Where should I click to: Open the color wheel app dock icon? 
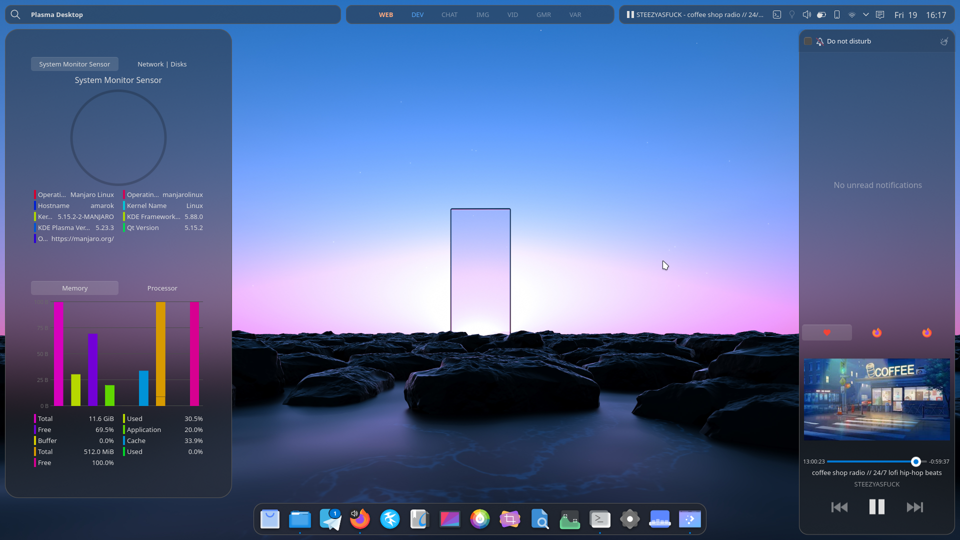click(x=480, y=519)
